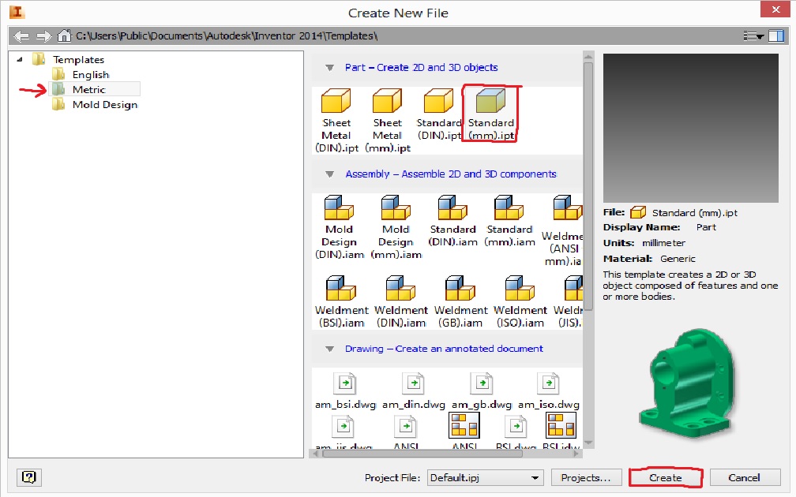Collapse the Drawing section triangle
The width and height of the screenshot is (796, 497).
point(329,349)
